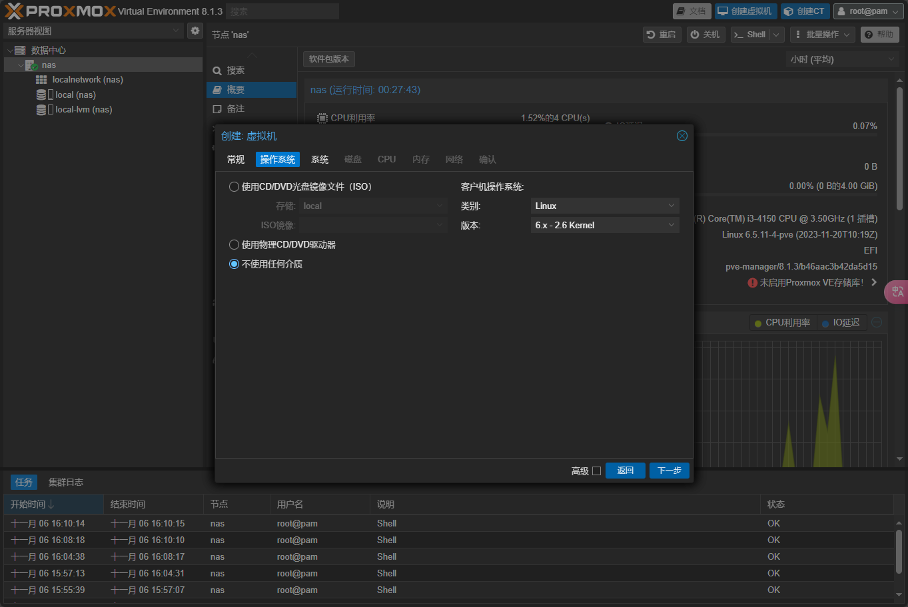Open the 版本 6.x - 2.6 Kernel dropdown
The width and height of the screenshot is (908, 607).
click(605, 226)
